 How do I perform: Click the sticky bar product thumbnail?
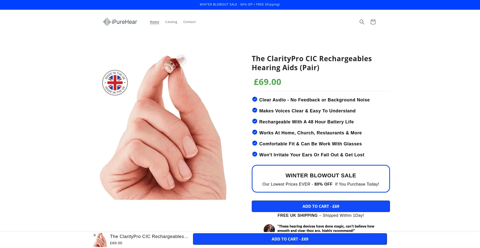pyautogui.click(x=100, y=240)
